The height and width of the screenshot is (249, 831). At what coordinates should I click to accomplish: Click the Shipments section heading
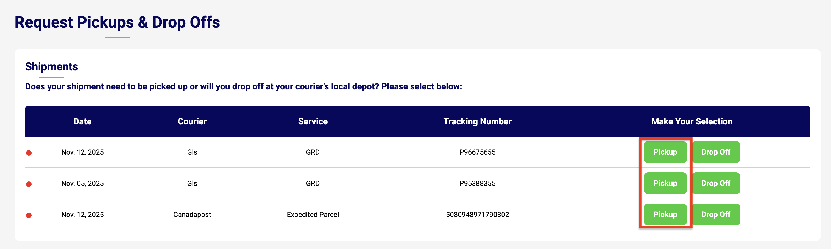pos(52,66)
